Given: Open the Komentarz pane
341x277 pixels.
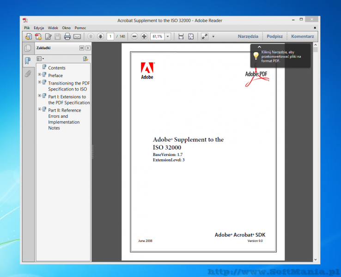Looking at the screenshot, I should tap(303, 36).
